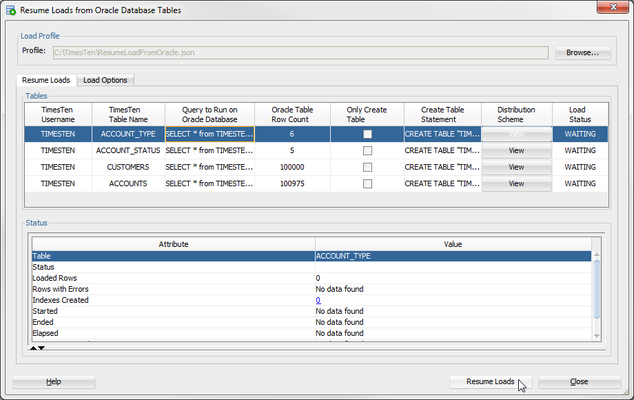Open Help from the bottom-left button

54,381
